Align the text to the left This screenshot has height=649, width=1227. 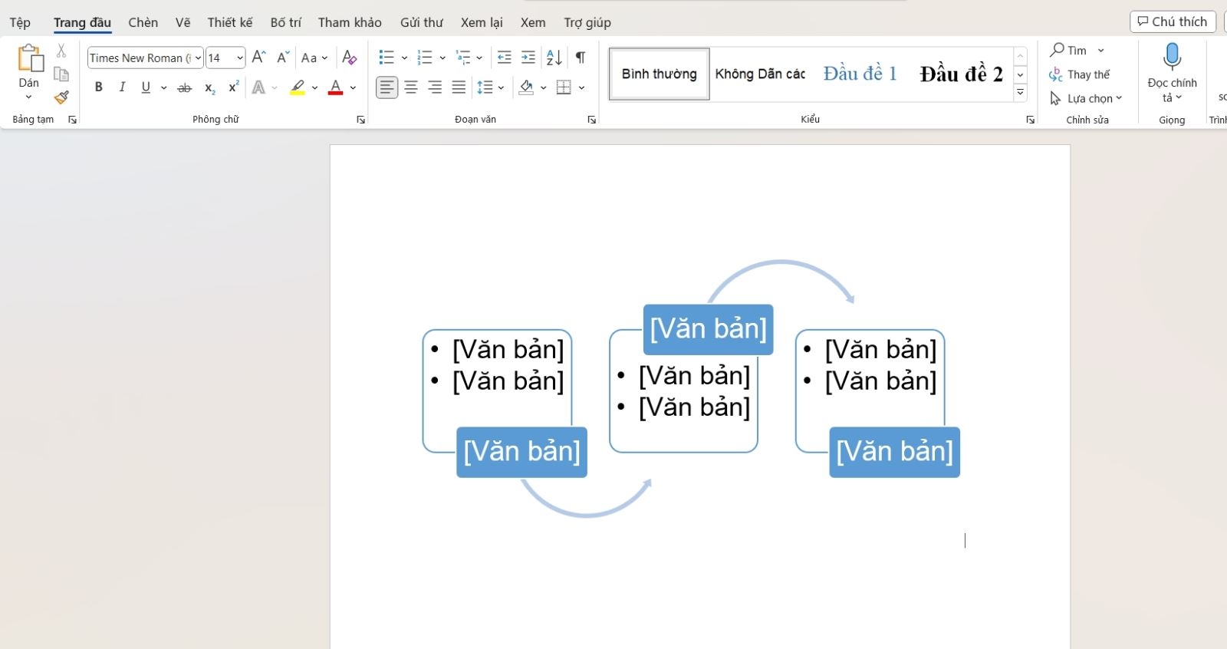387,87
